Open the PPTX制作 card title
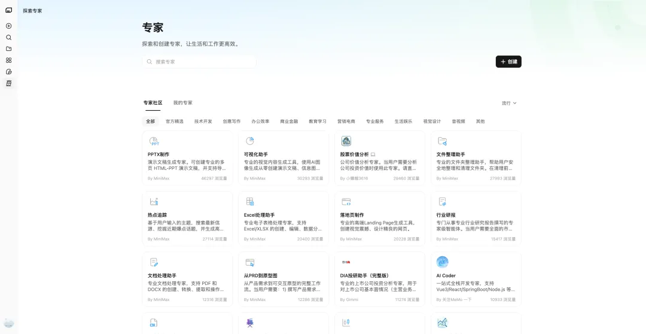The width and height of the screenshot is (646, 334). tap(159, 154)
